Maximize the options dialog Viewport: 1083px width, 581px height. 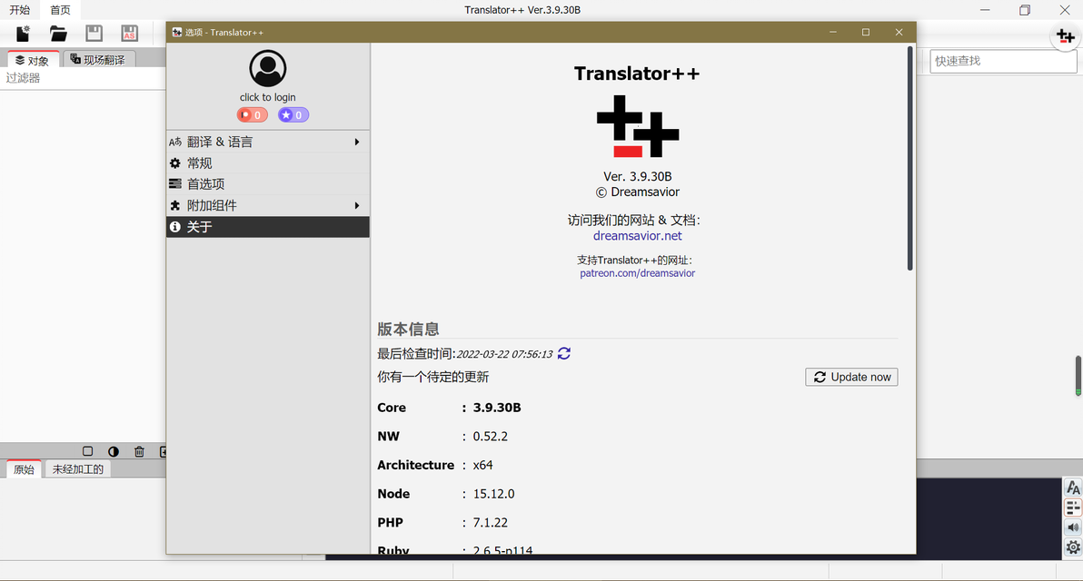pos(866,33)
